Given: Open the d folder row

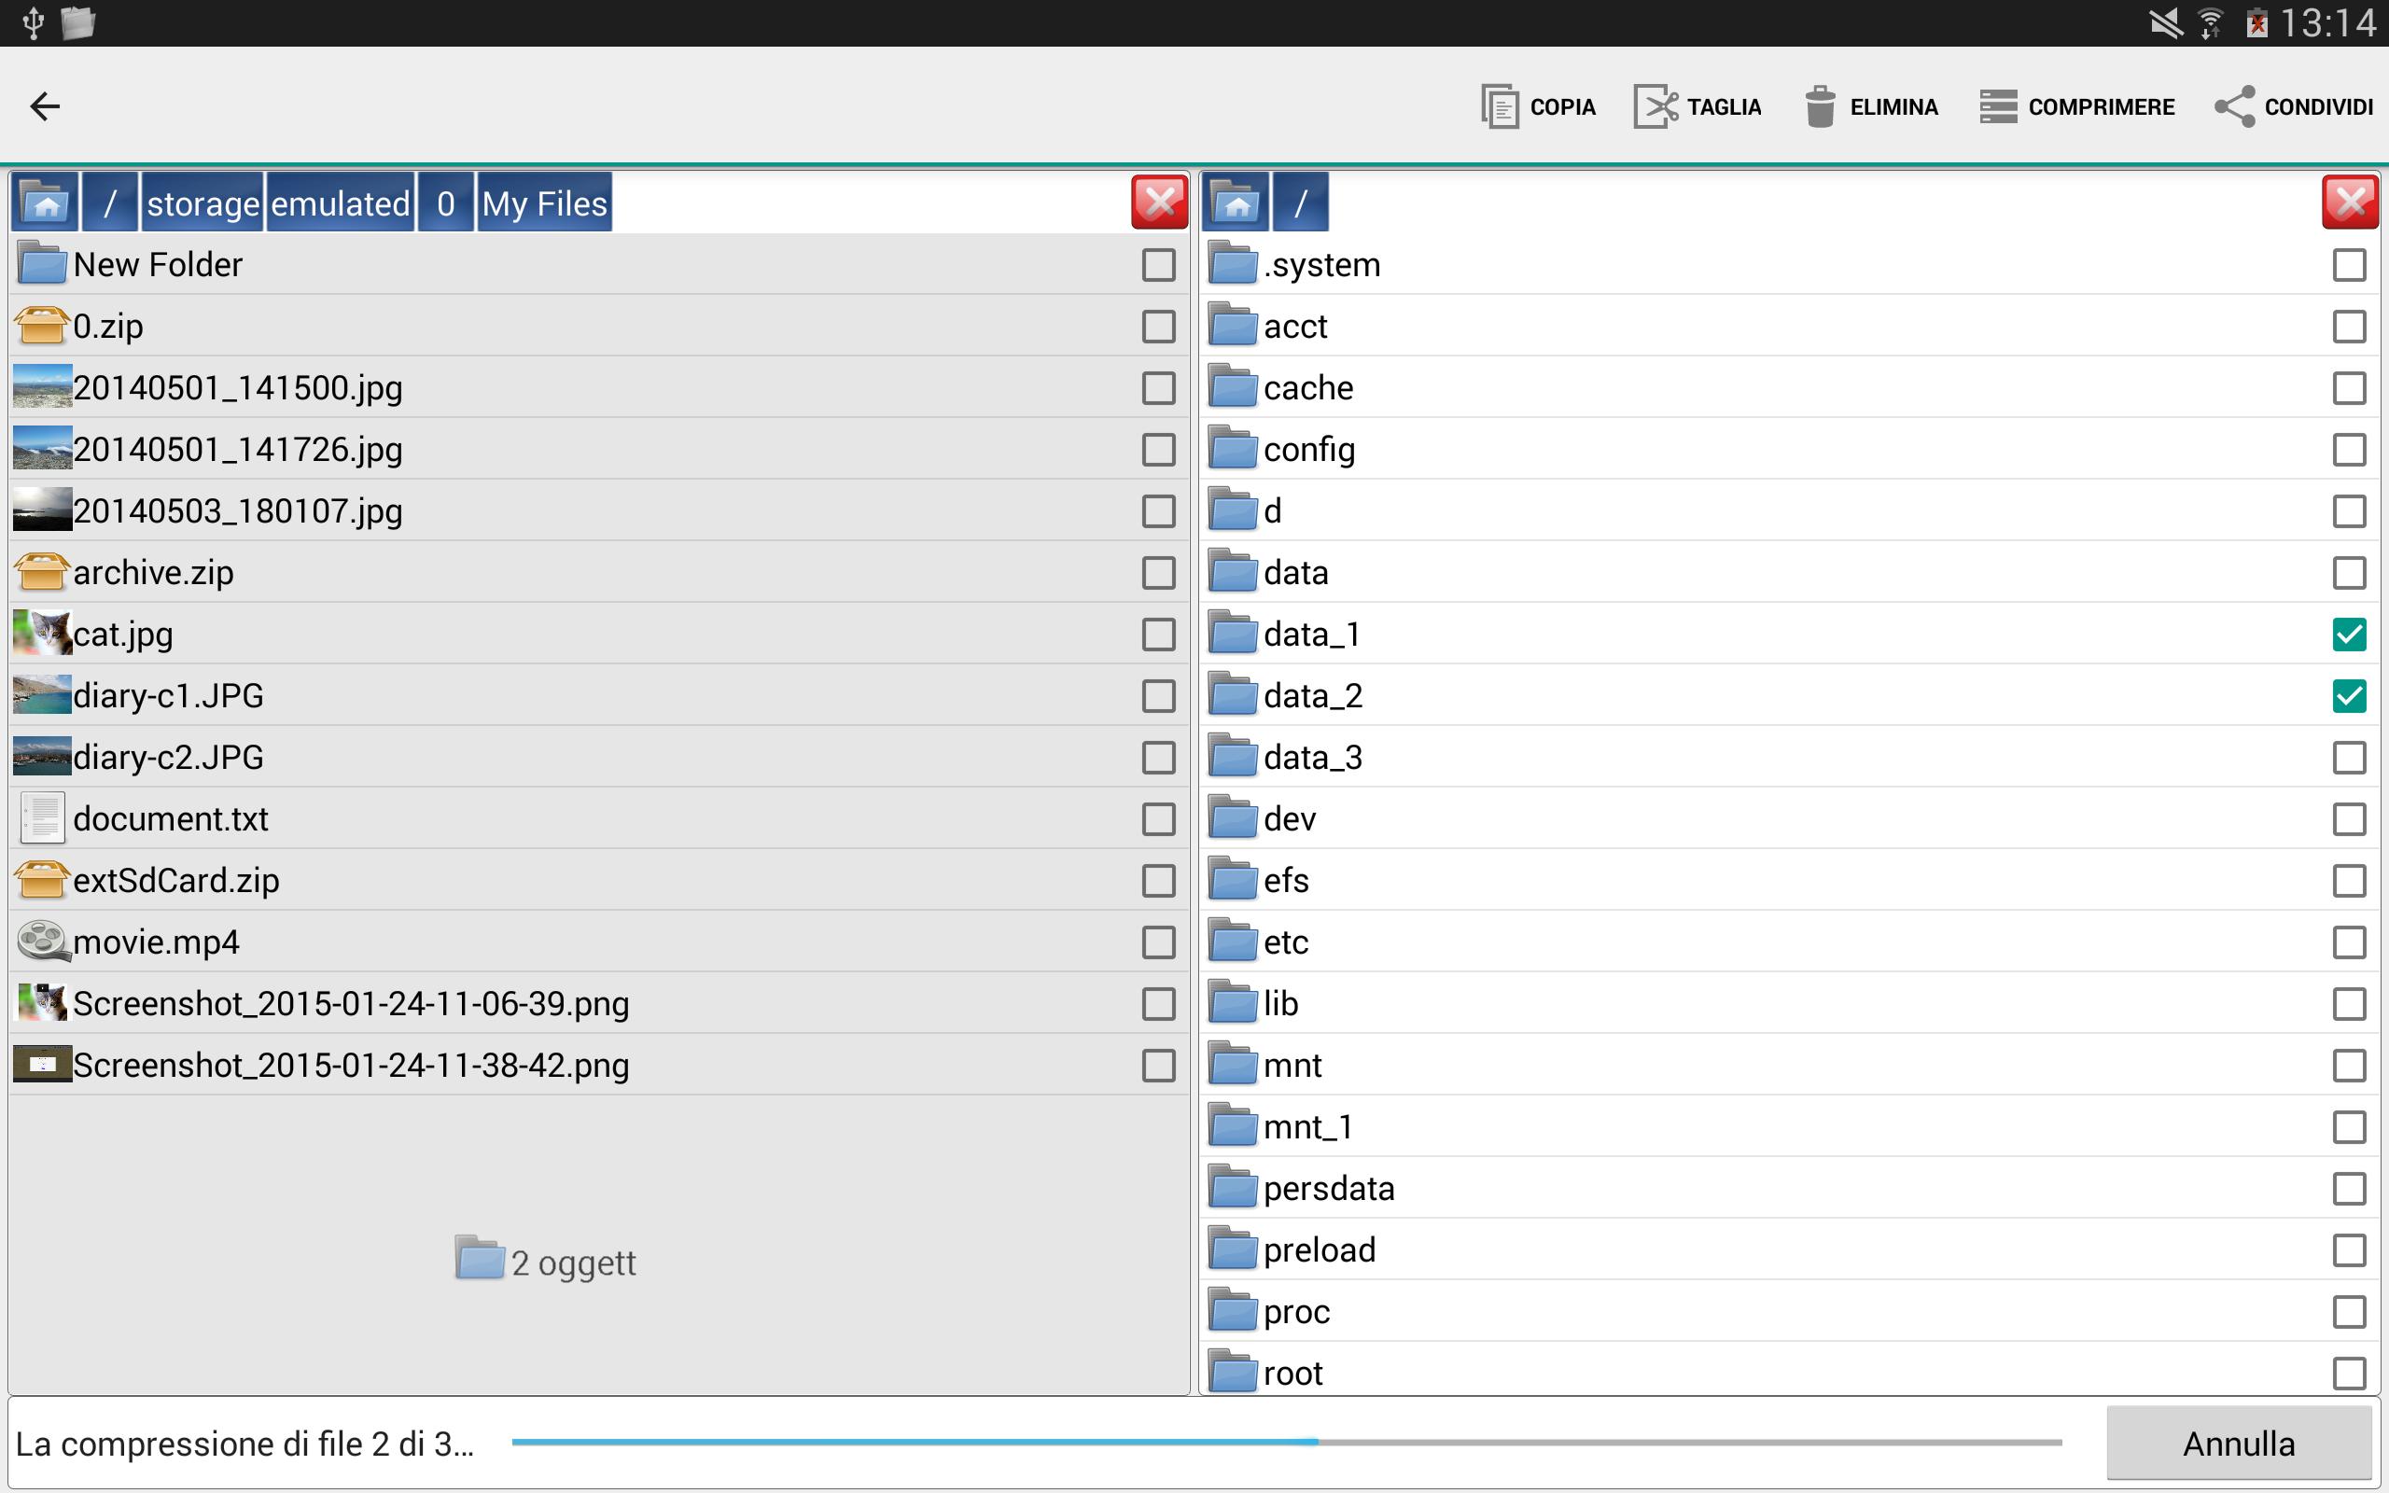Looking at the screenshot, I should point(1789,510).
